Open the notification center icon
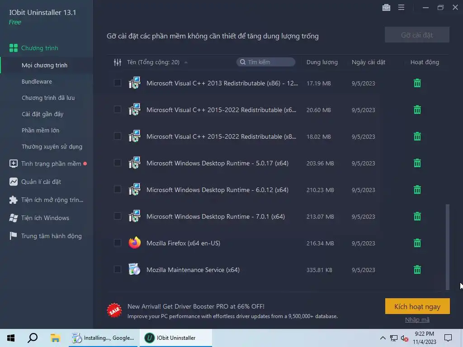The width and height of the screenshot is (463, 347). 448,338
